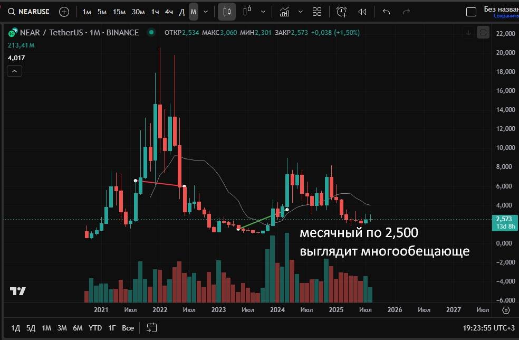The height and width of the screenshot is (340, 519).
Task: Click the NEARUSD symbol search field
Action: click(29, 12)
